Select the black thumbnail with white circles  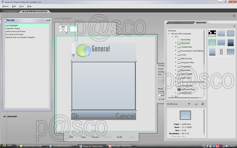212,33
